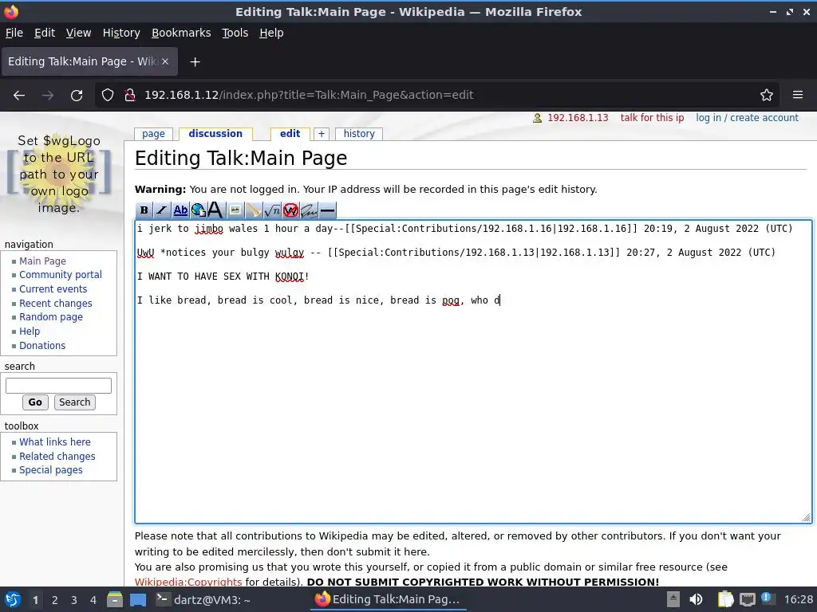Insert external link with globe icon
This screenshot has height=612, width=817.
point(198,210)
